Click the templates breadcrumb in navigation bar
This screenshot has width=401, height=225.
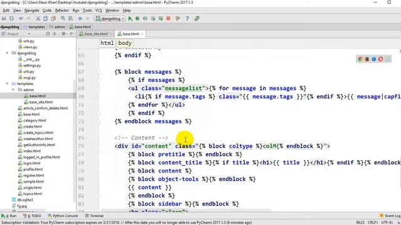pyautogui.click(x=34, y=27)
